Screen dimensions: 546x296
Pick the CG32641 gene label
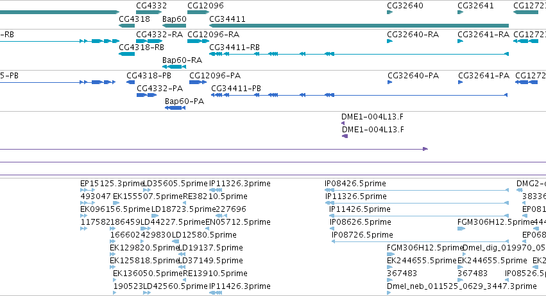click(x=475, y=6)
